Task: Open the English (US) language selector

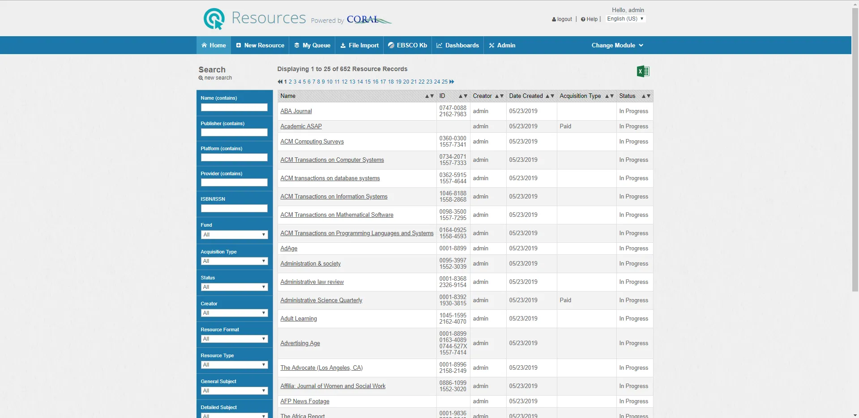Action: click(625, 19)
